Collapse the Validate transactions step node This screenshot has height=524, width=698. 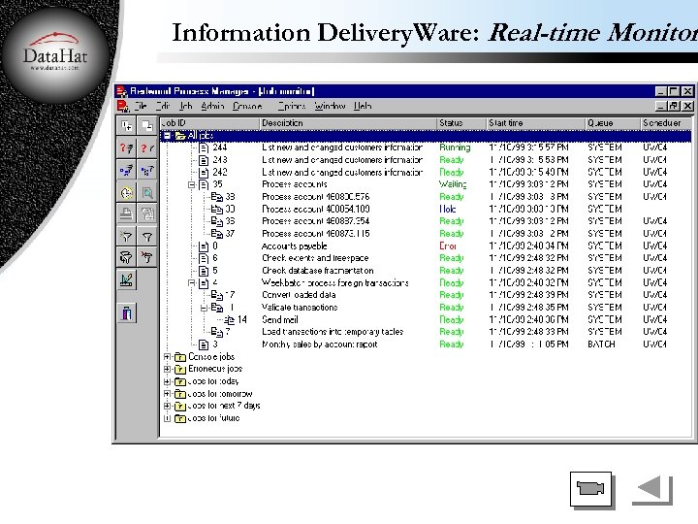[x=204, y=308]
